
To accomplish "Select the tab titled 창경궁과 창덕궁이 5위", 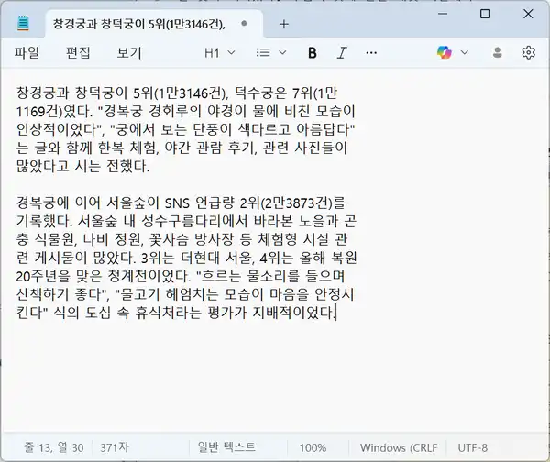I will [154, 24].
